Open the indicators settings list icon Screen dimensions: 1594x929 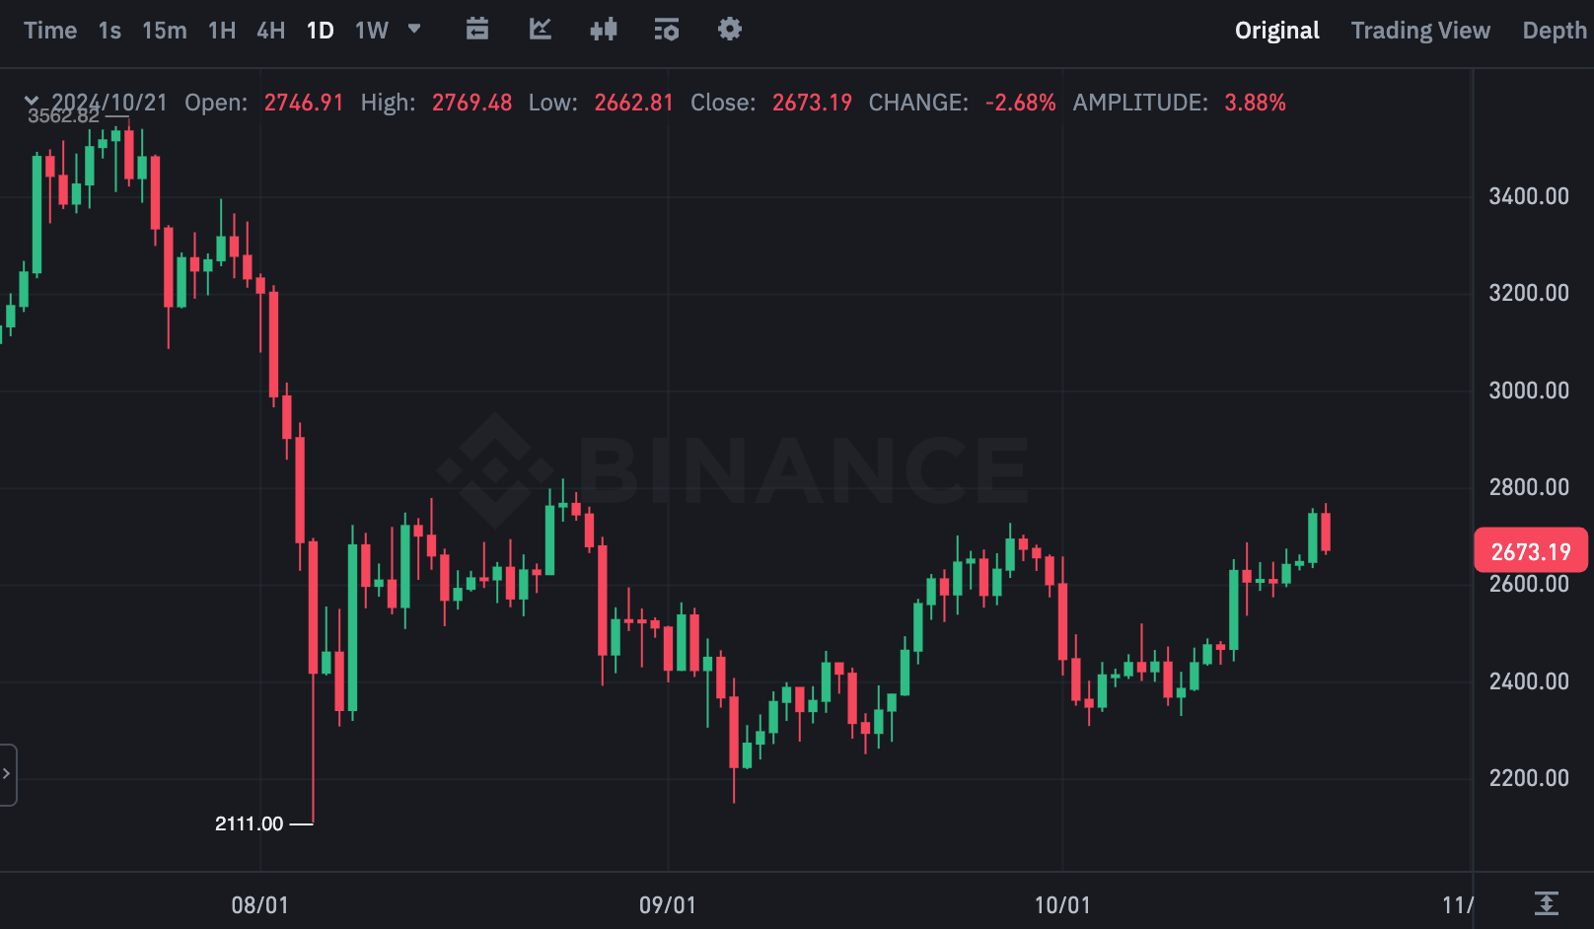667,29
